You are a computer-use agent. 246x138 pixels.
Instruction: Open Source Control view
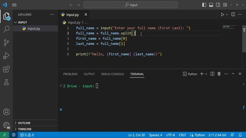click(7, 43)
